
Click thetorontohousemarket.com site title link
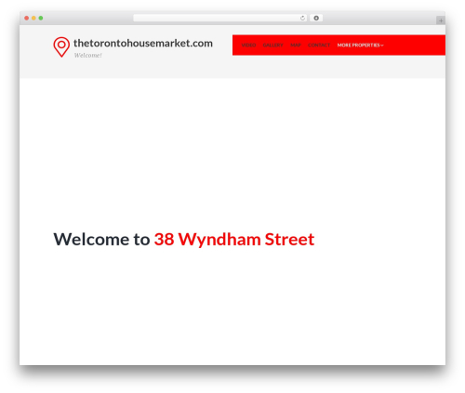tap(143, 44)
